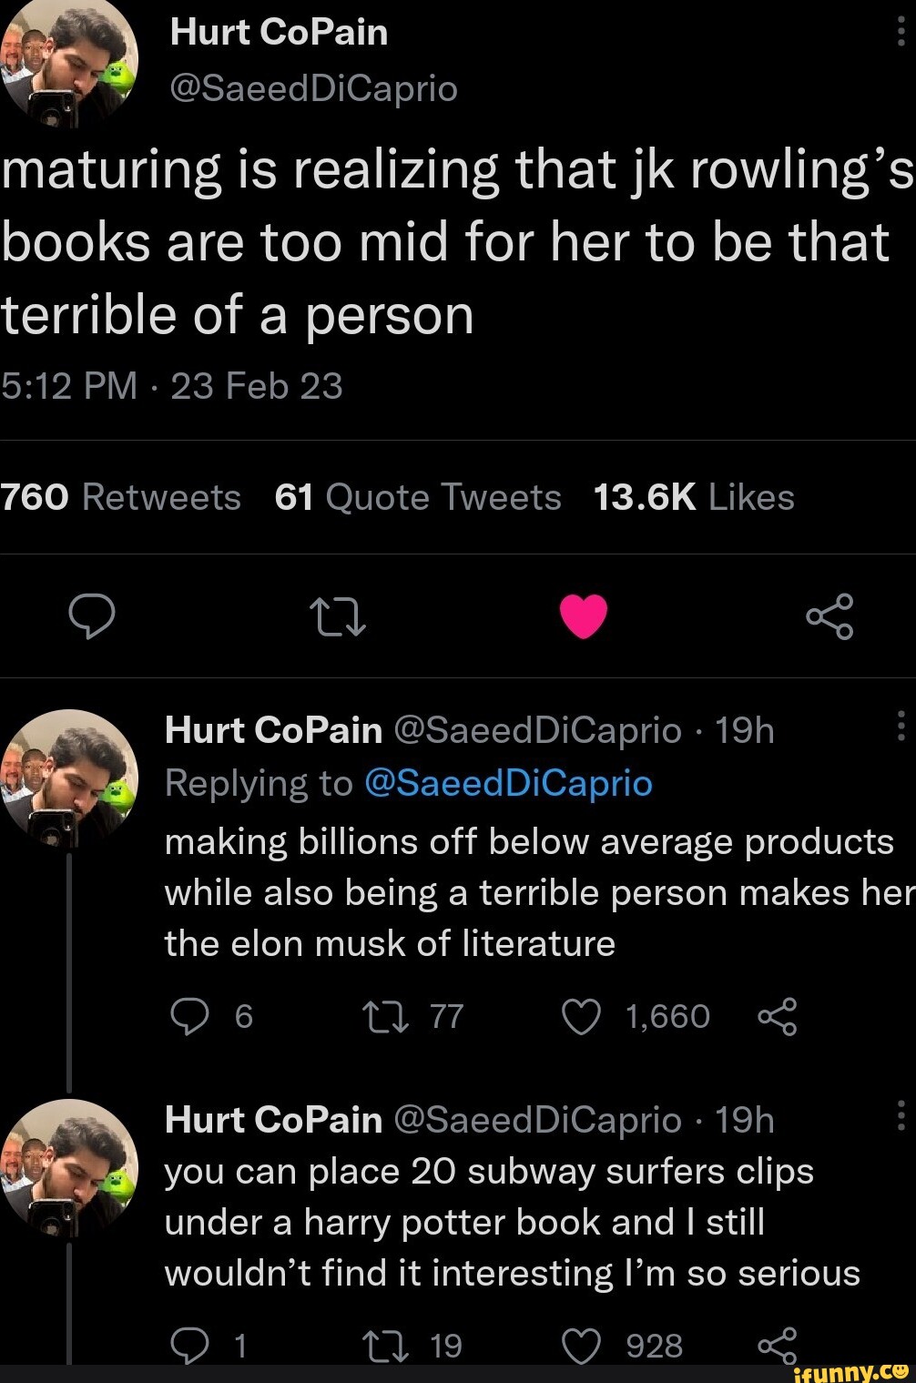
Task: Share the subway surfers clips reply
Action: [777, 1346]
